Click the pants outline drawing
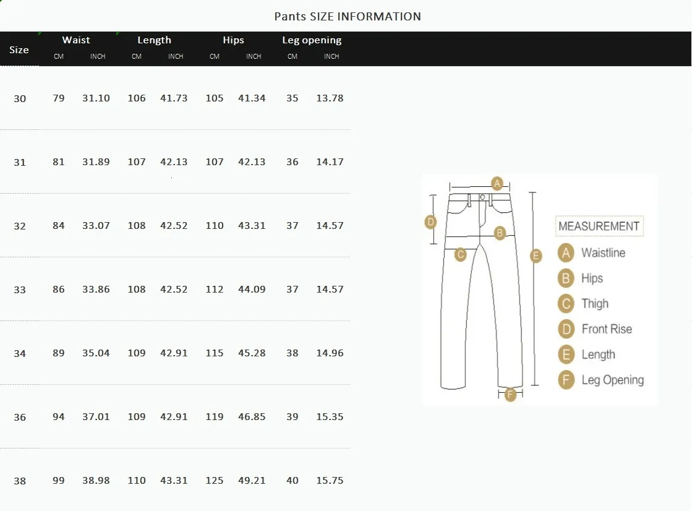Image resolution: width=692 pixels, height=511 pixels. pyautogui.click(x=479, y=309)
